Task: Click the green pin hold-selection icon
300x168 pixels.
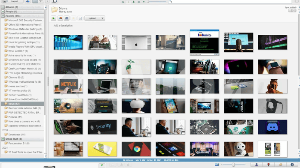Action: [x=102, y=165]
